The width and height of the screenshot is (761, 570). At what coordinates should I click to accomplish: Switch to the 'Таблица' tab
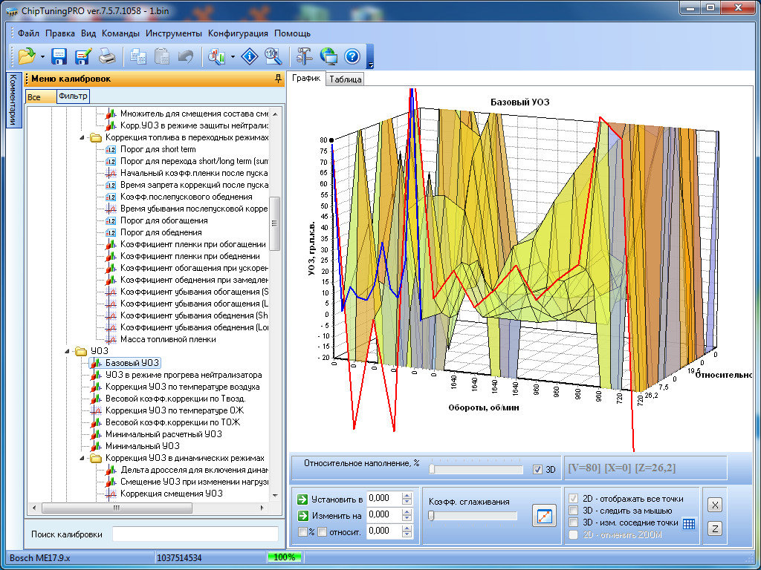click(x=345, y=79)
